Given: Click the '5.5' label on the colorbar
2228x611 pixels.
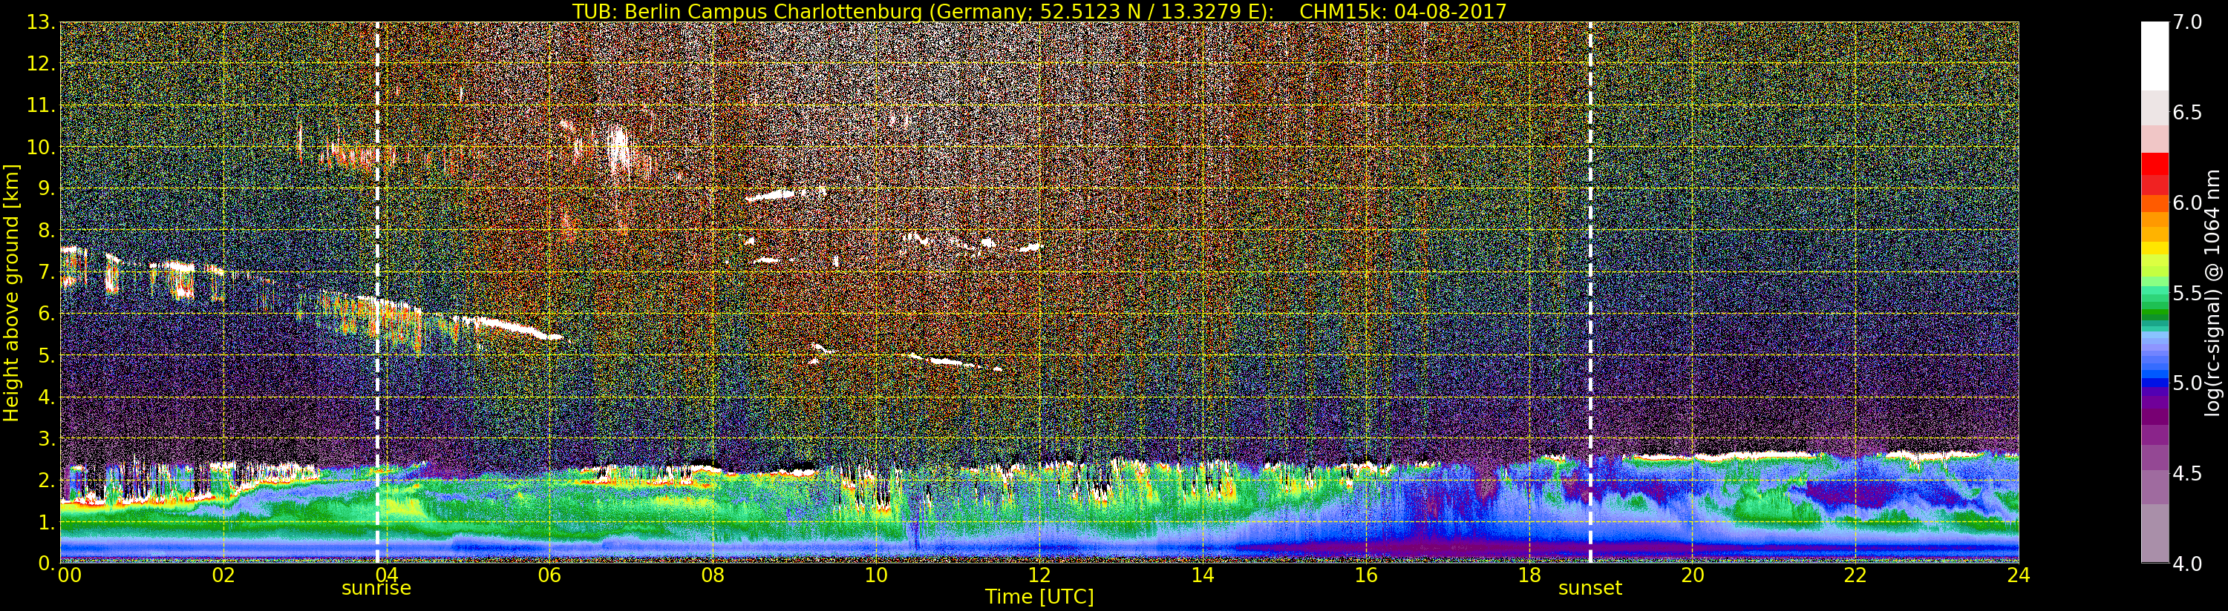Looking at the screenshot, I should pyautogui.click(x=2187, y=293).
